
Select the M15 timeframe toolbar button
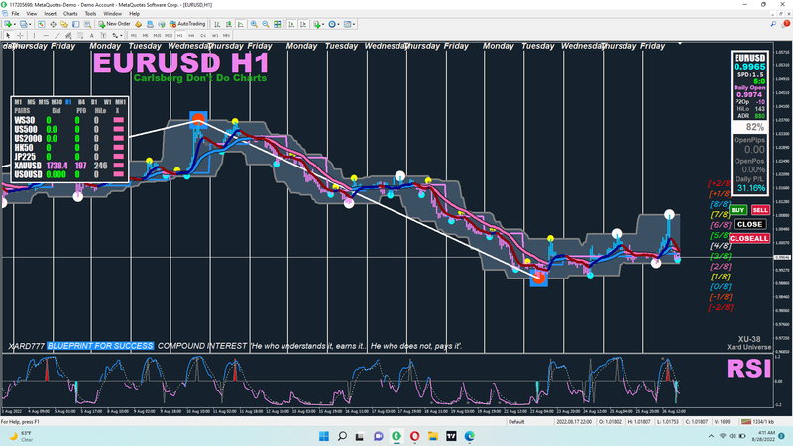click(x=157, y=35)
